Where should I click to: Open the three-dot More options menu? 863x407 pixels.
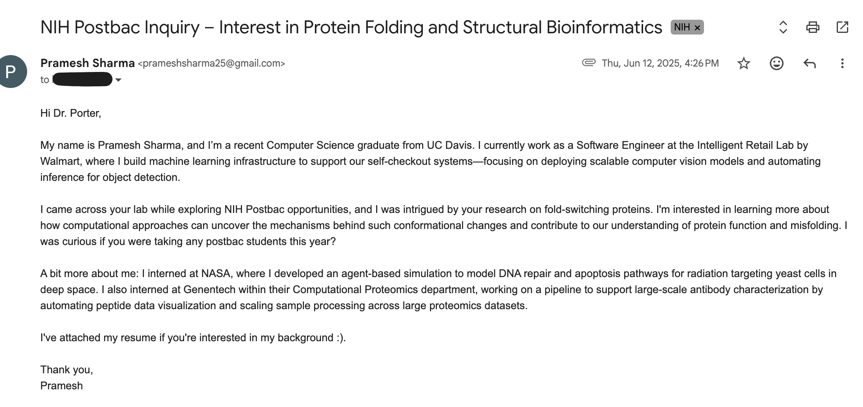pos(842,63)
